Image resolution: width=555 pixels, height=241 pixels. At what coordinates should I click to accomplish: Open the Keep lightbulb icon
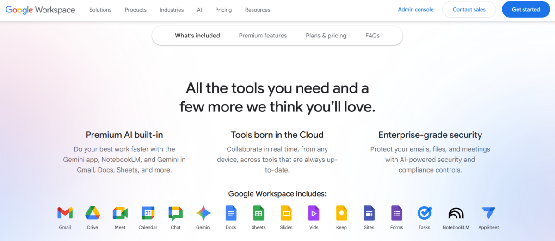point(341,213)
